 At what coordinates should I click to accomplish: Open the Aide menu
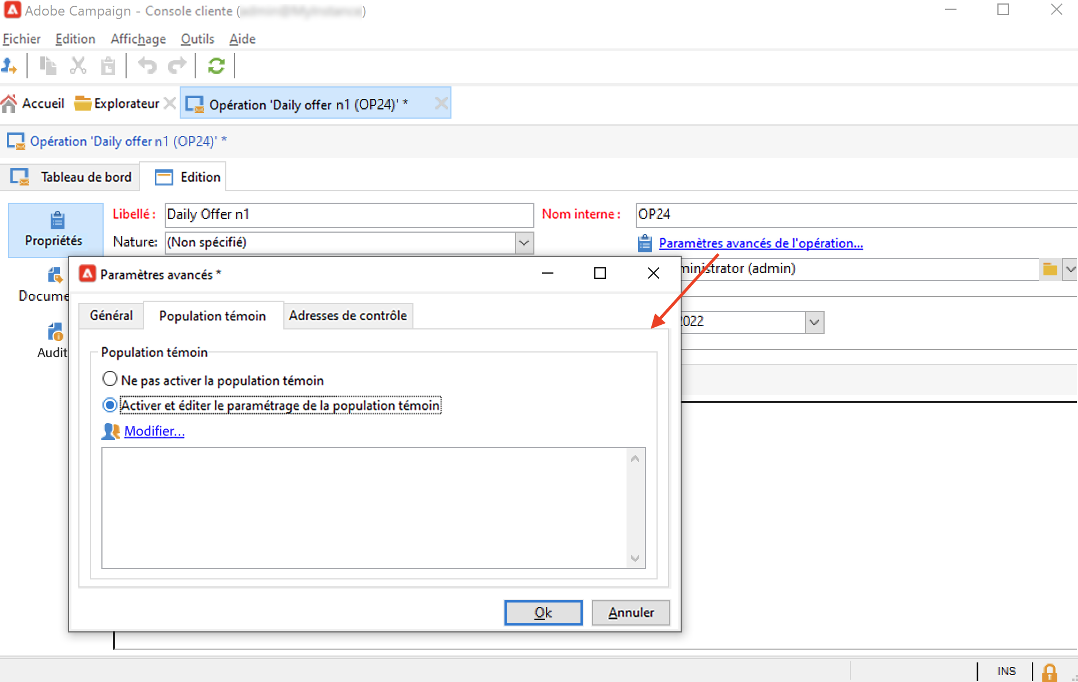pyautogui.click(x=242, y=39)
